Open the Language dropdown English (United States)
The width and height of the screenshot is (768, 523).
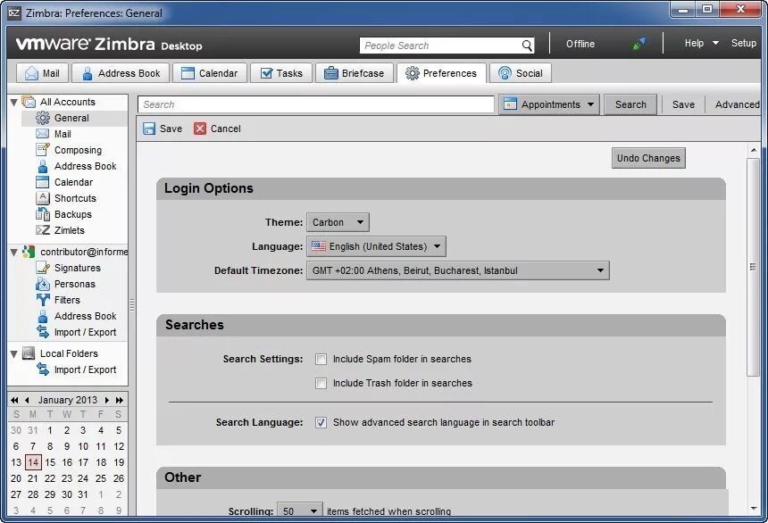pyautogui.click(x=376, y=246)
